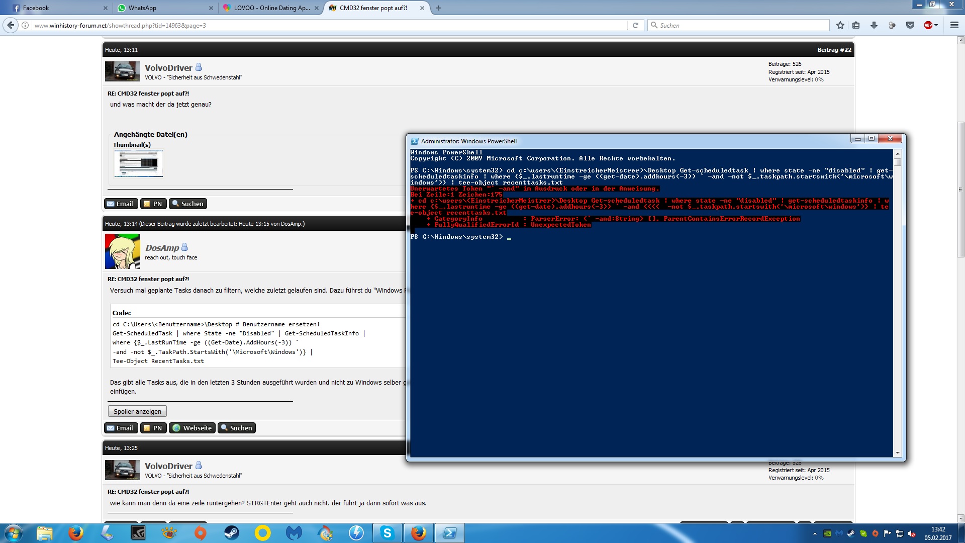The height and width of the screenshot is (543, 965).
Task: Expand Adblock Plus dropdown arrow
Action: coord(936,25)
